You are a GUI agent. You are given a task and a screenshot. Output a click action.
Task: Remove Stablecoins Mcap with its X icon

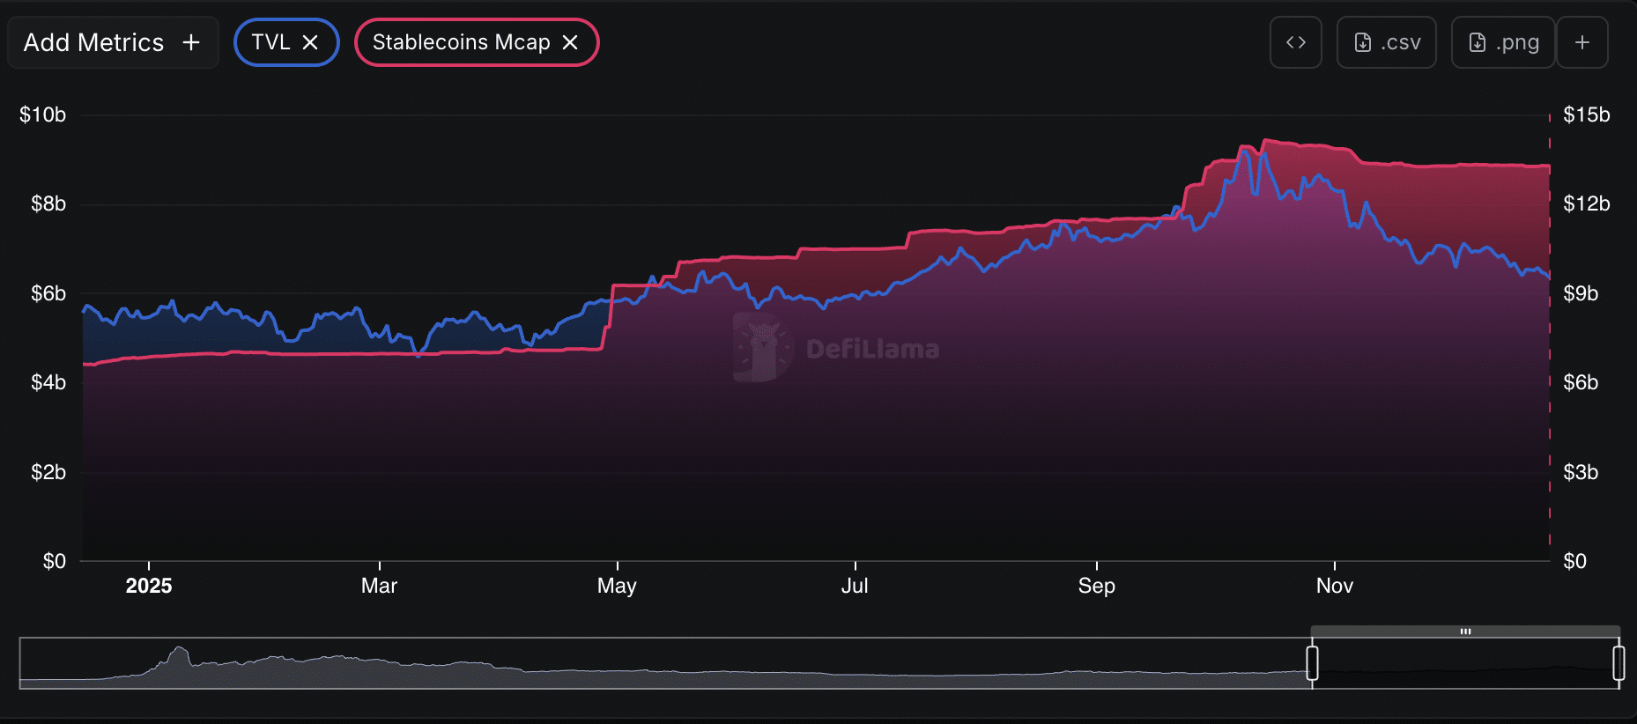pyautogui.click(x=570, y=42)
